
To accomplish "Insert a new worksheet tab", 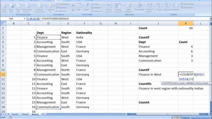I will click(x=43, y=114).
